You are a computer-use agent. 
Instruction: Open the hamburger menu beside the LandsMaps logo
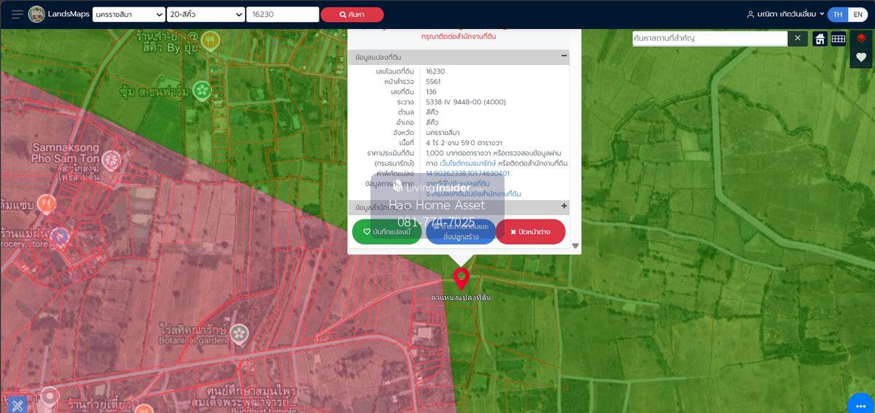pyautogui.click(x=17, y=15)
